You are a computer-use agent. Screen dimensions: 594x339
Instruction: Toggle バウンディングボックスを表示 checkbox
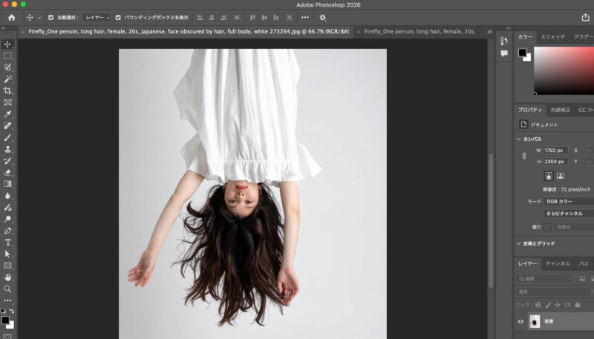[118, 17]
